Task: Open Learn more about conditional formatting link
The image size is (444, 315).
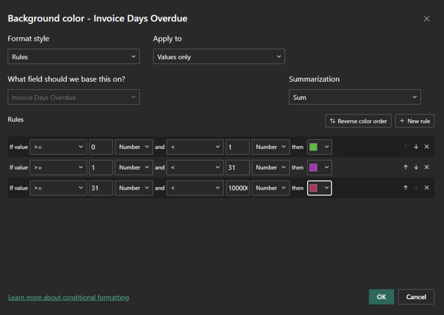Action: [x=69, y=298]
